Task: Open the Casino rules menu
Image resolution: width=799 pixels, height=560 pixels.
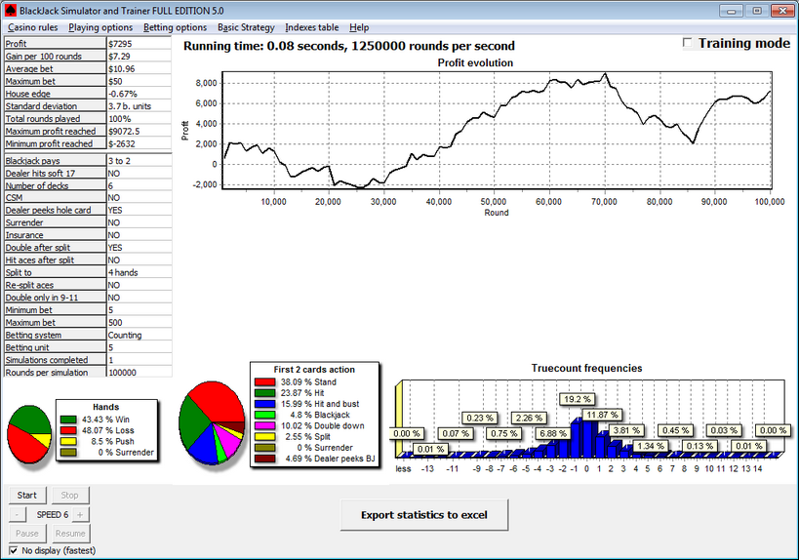Action: (34, 27)
